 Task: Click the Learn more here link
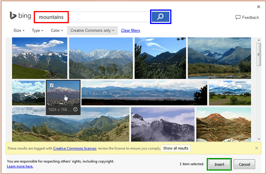(20, 166)
